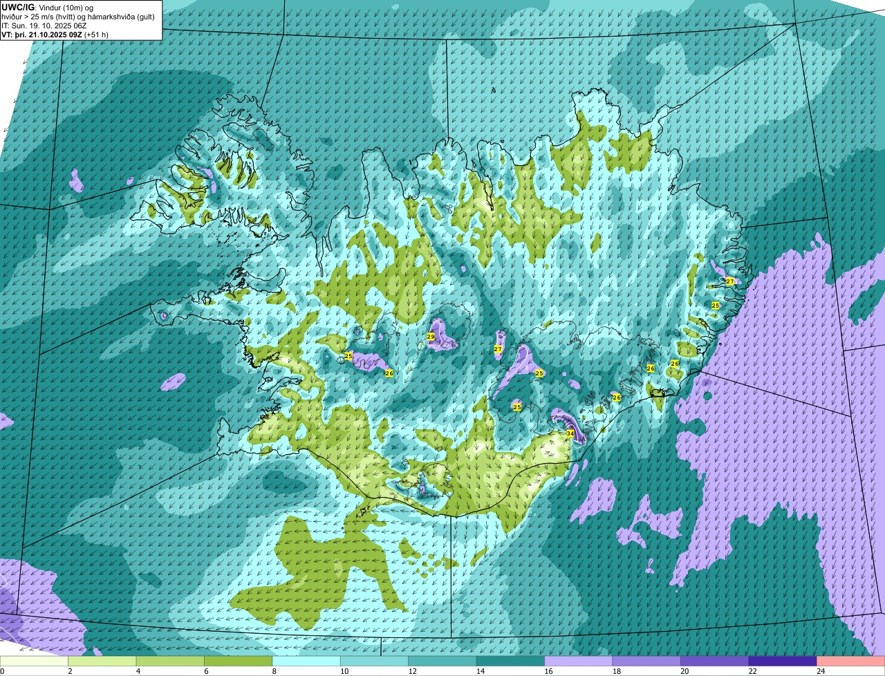This screenshot has height=676, width=885.
Task: Click the 10–12 m/s turquoise legend swatch
Action: tap(375, 661)
